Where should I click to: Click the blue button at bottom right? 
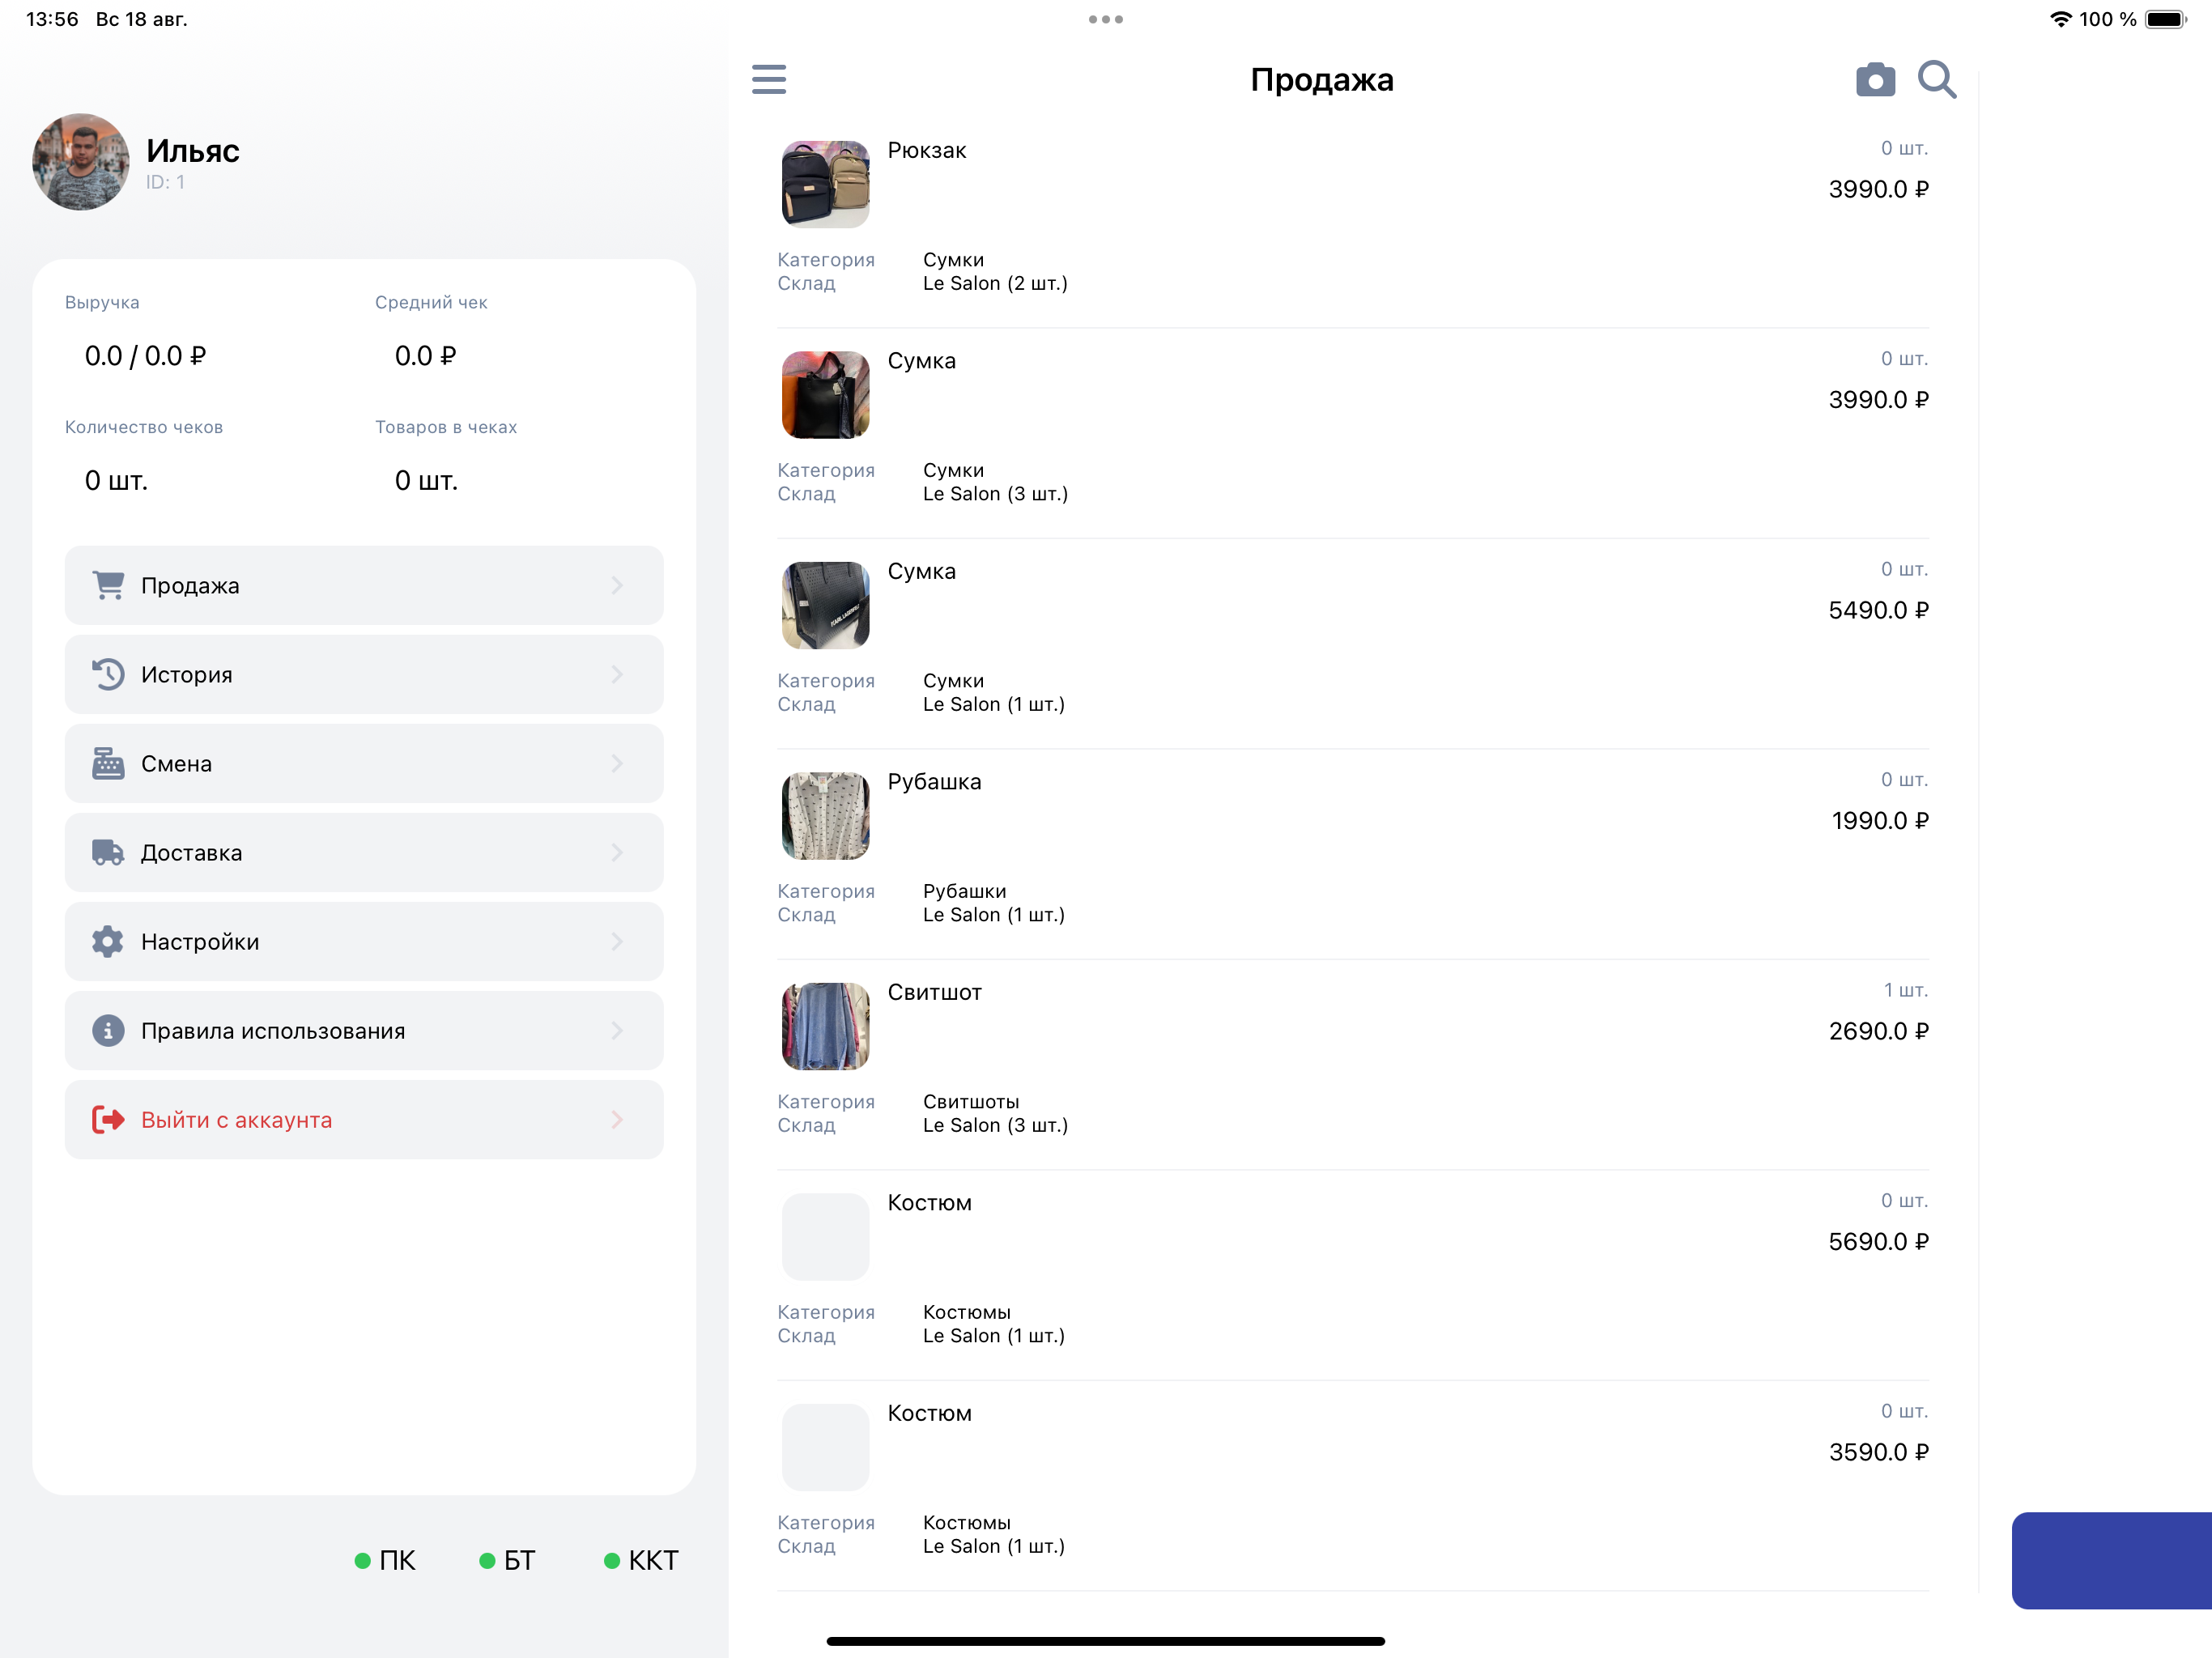[x=2110, y=1559]
